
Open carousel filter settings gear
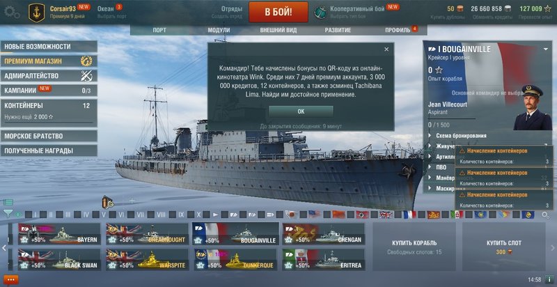pyautogui.click(x=545, y=215)
